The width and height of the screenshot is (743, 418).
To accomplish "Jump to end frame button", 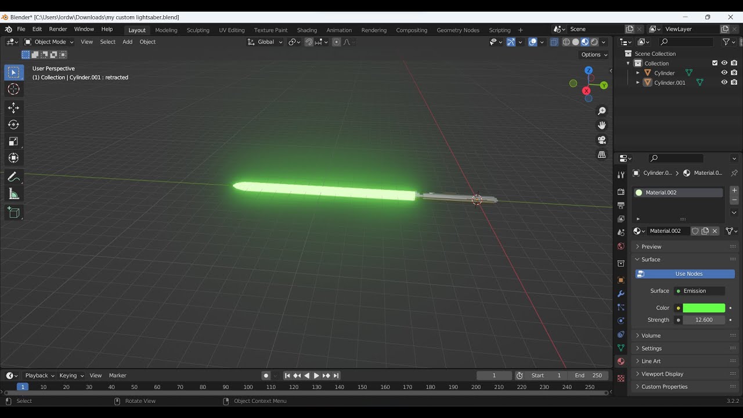I will coord(336,376).
